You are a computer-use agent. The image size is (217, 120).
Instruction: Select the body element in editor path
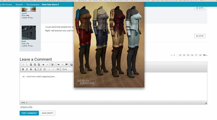[x=23, y=103]
